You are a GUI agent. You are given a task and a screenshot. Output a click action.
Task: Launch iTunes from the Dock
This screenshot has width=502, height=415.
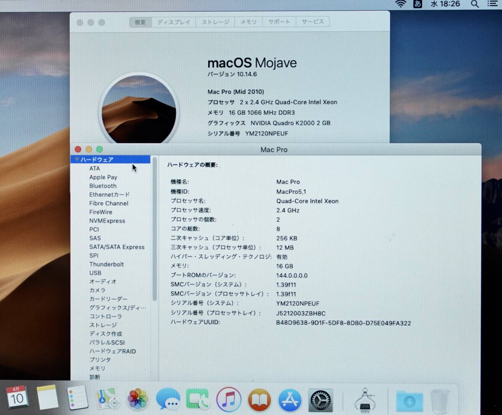click(229, 400)
